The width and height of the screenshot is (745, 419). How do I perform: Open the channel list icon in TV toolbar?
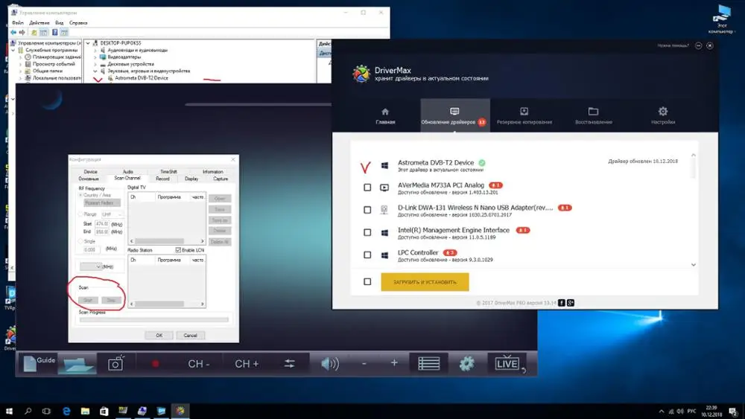[428, 364]
